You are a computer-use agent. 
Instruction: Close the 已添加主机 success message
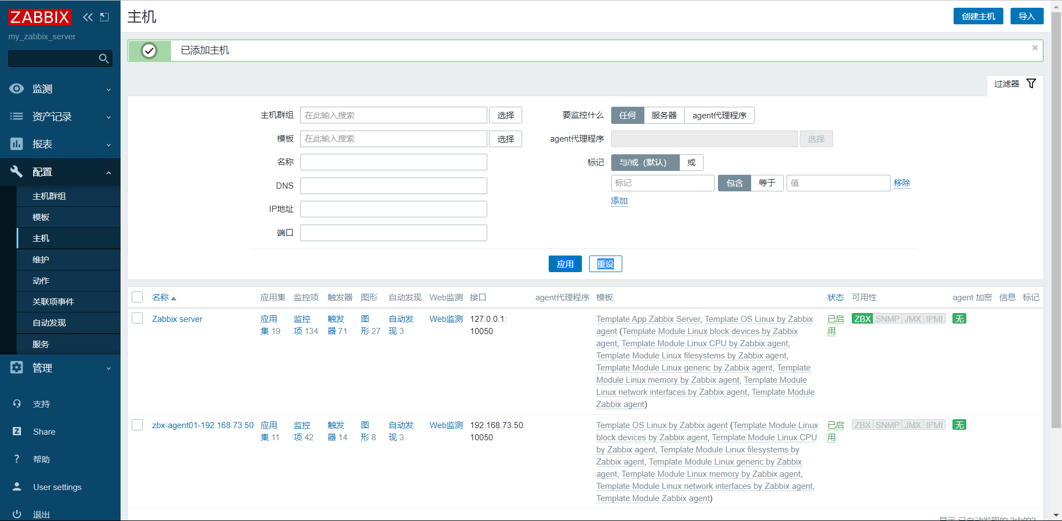pos(1035,48)
